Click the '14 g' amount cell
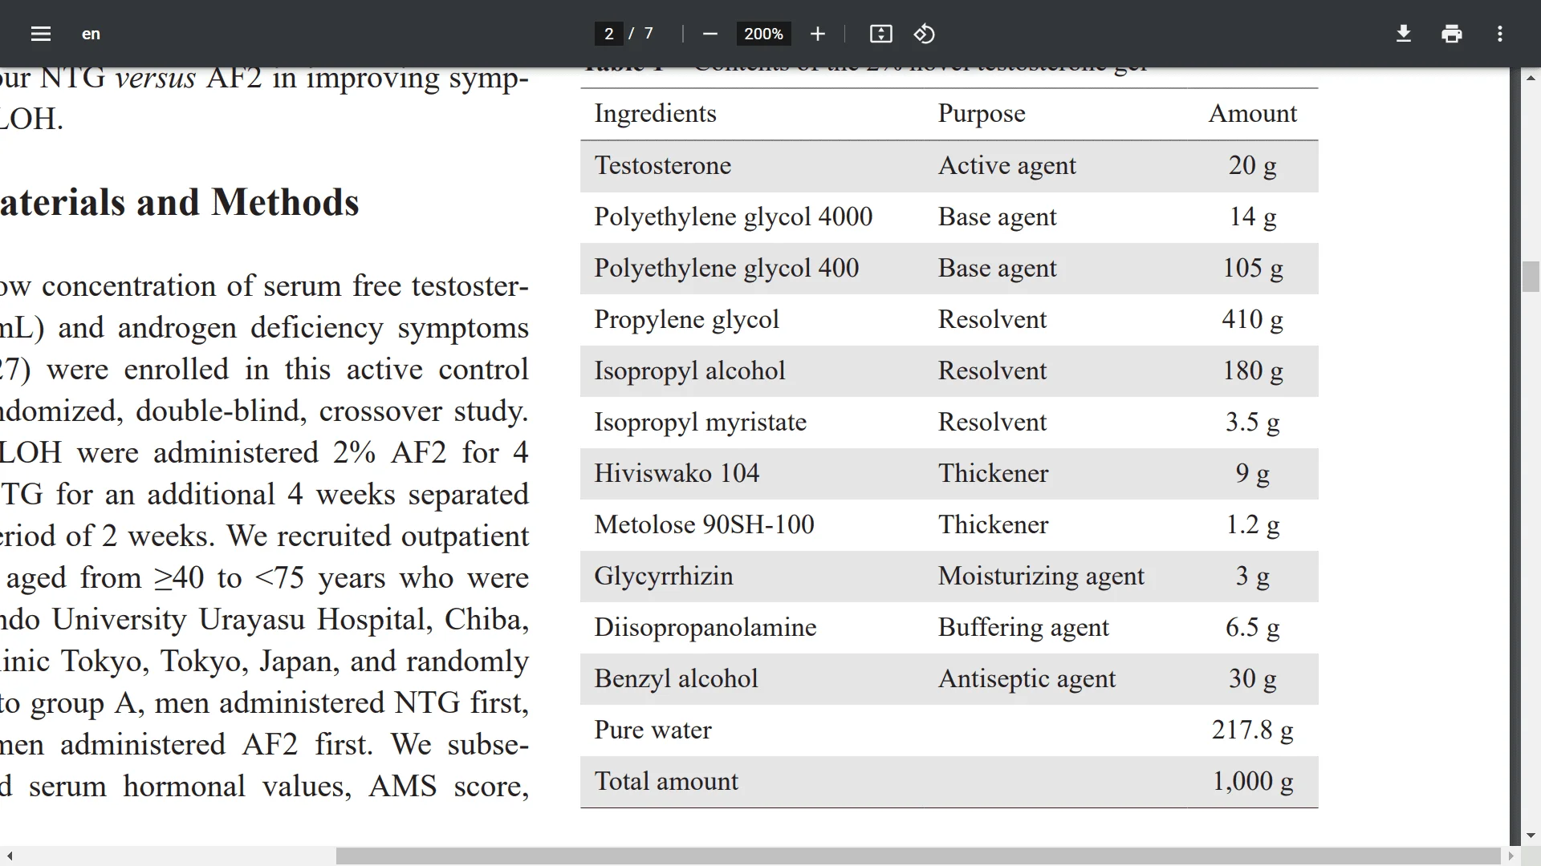This screenshot has width=1541, height=866. click(x=1252, y=217)
